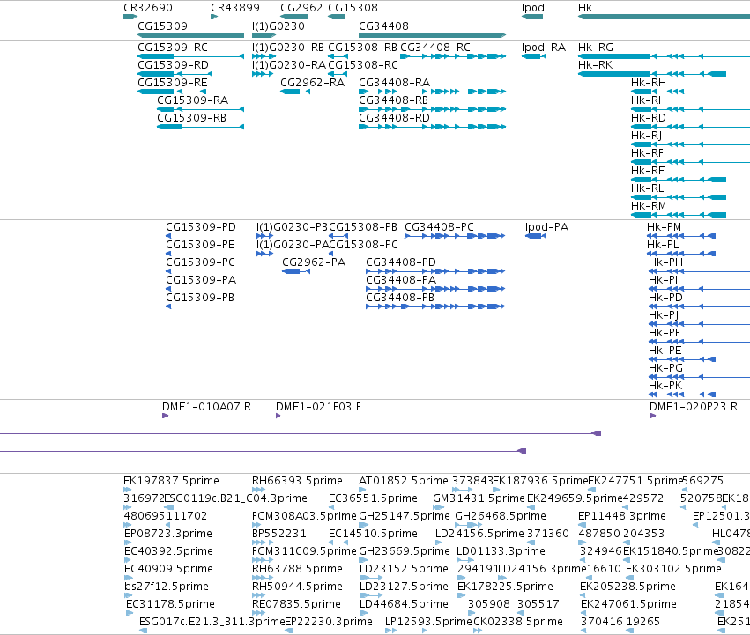Select the Ipod gene label in top track

coord(533,8)
